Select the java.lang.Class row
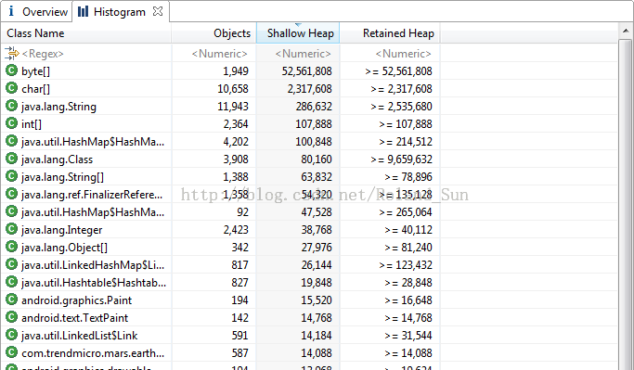The height and width of the screenshot is (370, 634). tap(309, 159)
